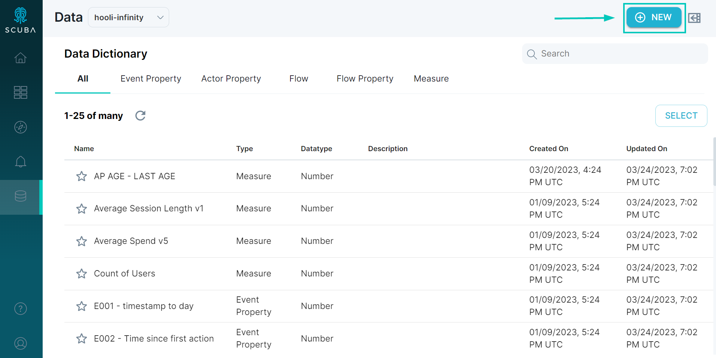Open the help question mark icon

pos(21,309)
